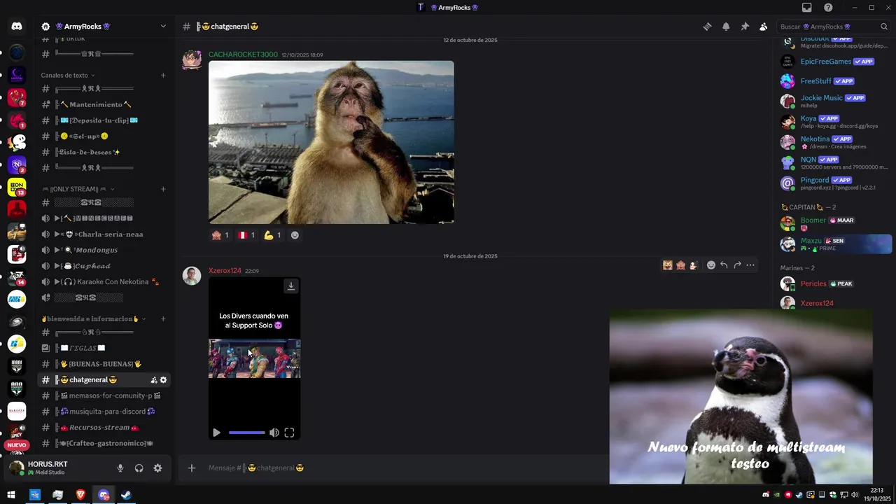Screen dimensions: 896x504
Task: Edit chatgeneral channel settings gear
Action: coord(164,380)
